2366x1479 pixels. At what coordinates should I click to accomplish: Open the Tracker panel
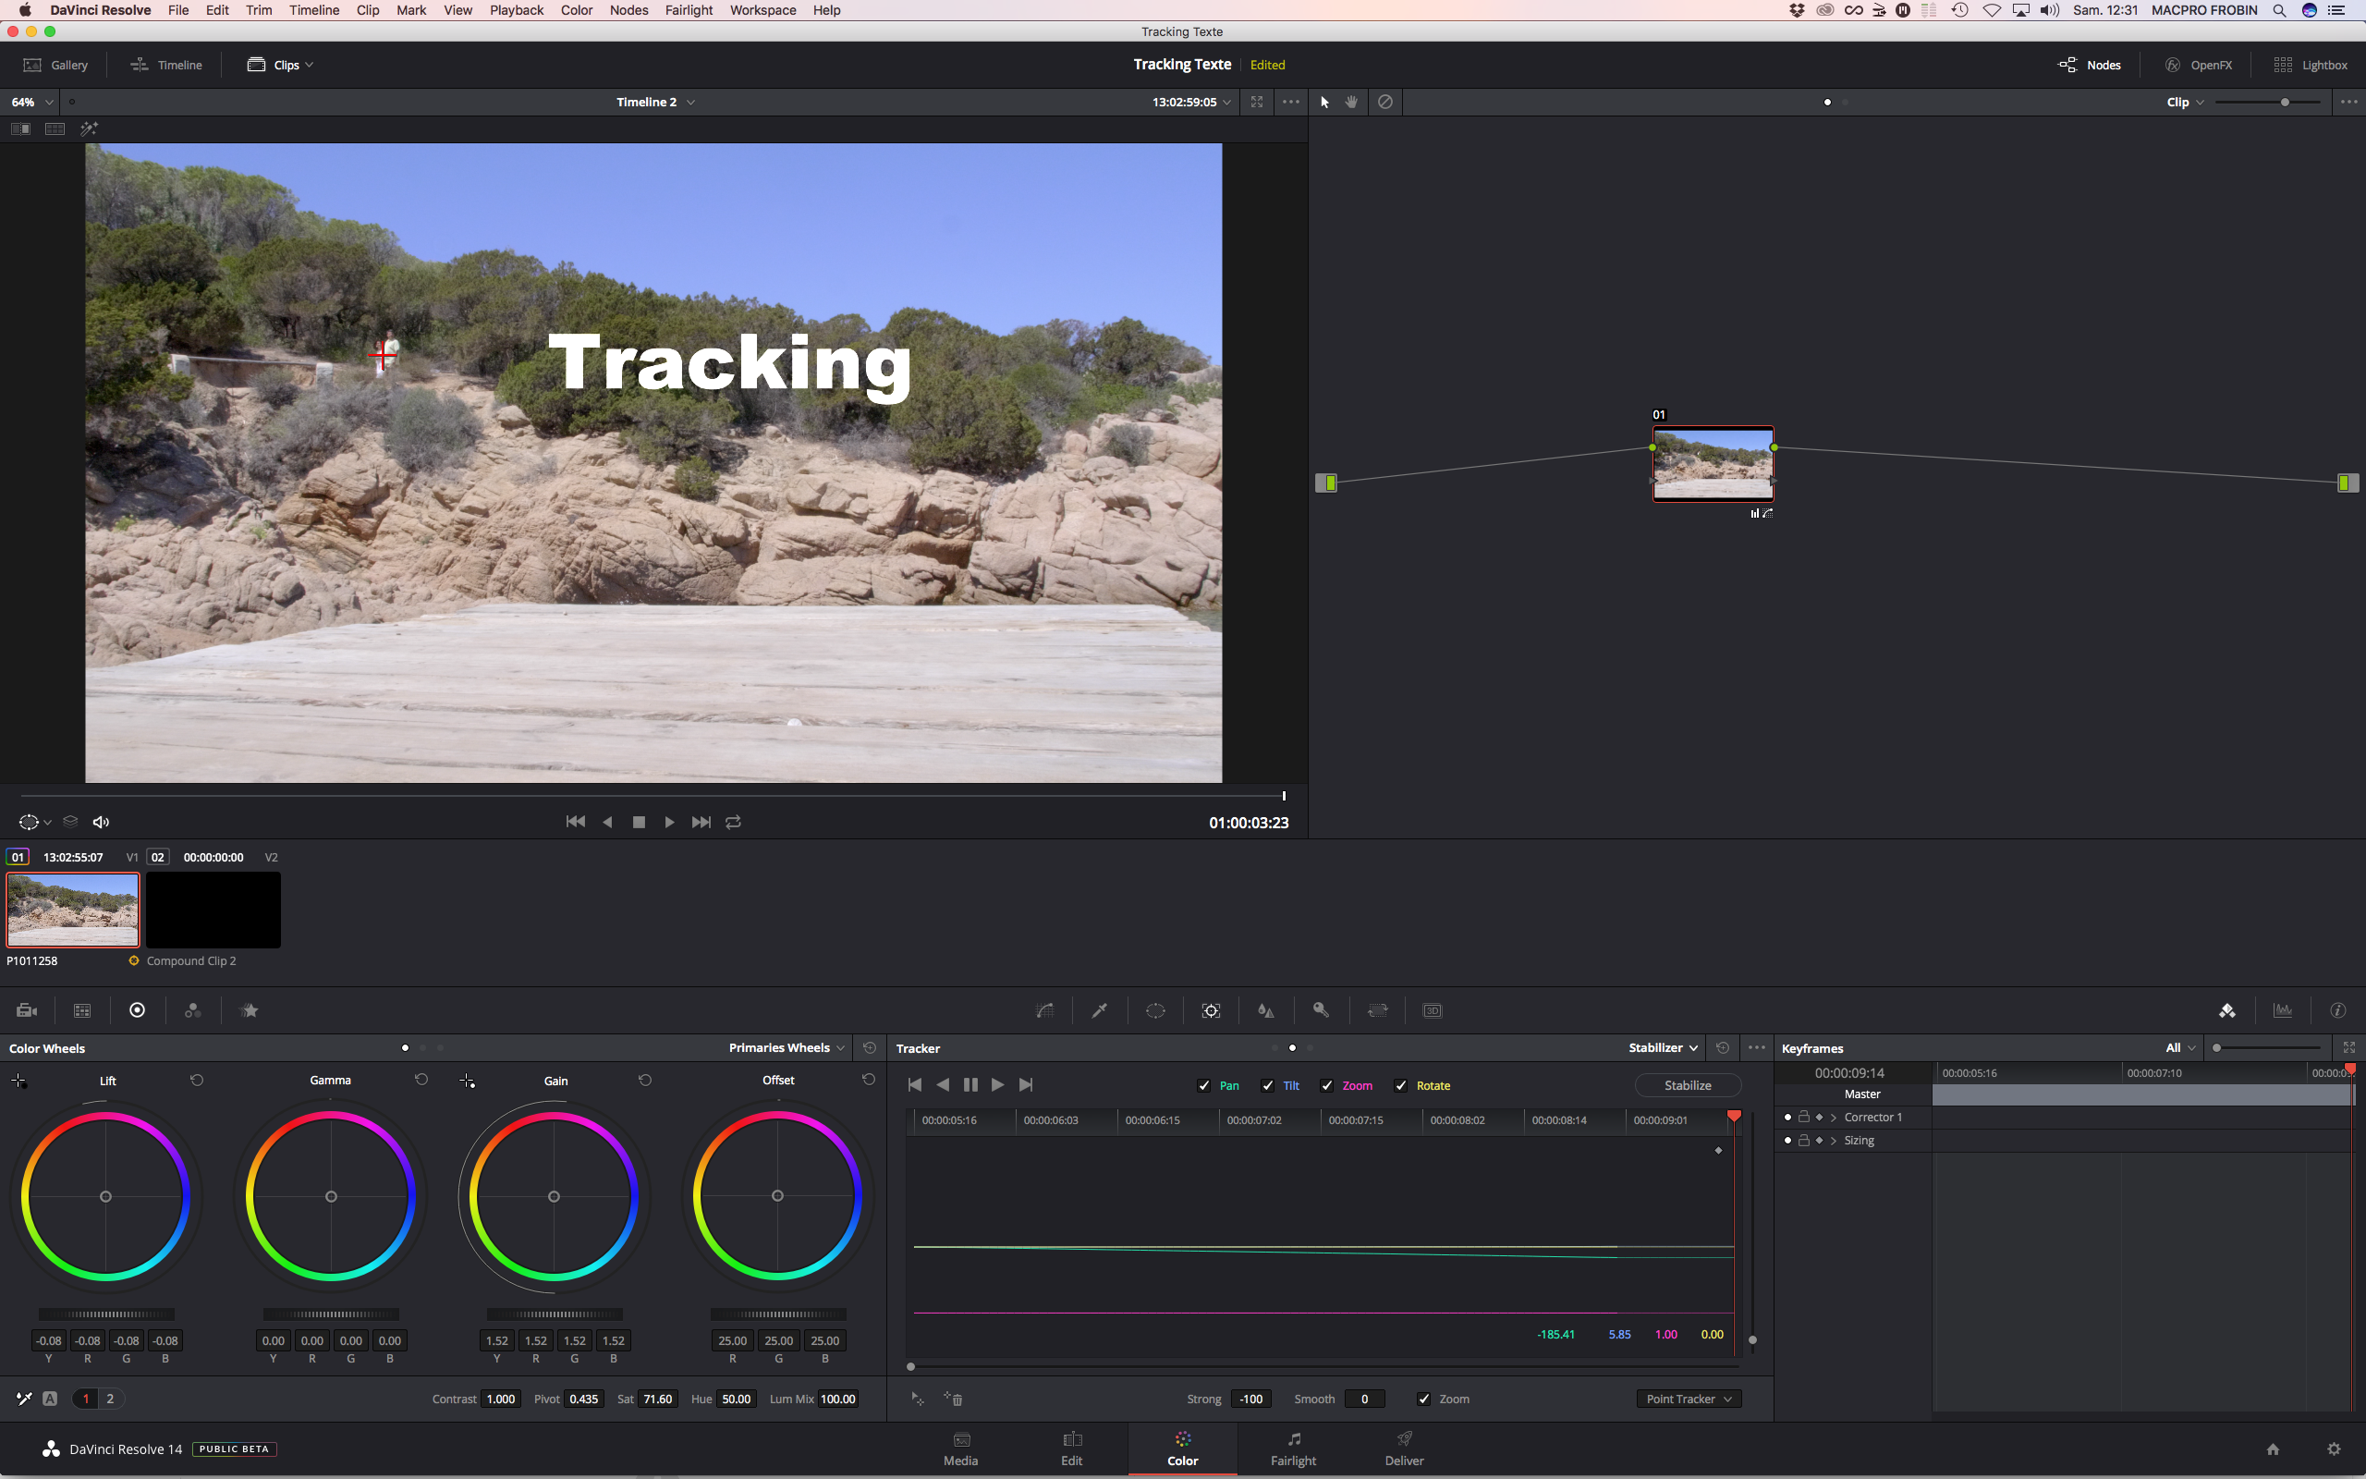pyautogui.click(x=1211, y=1009)
